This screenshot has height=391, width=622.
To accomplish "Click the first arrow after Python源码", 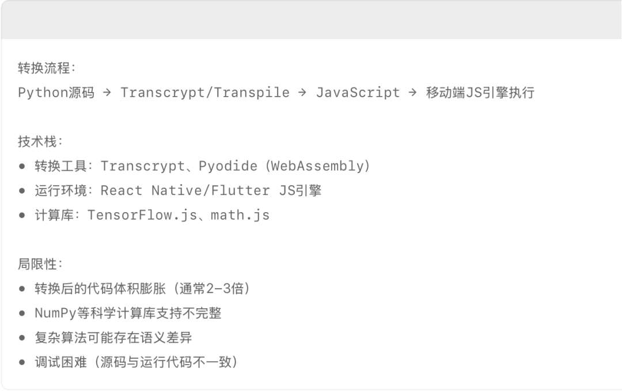I will (x=107, y=93).
